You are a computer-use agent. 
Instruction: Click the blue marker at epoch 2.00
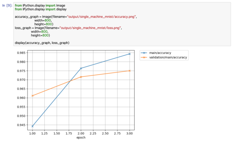click(x=81, y=68)
